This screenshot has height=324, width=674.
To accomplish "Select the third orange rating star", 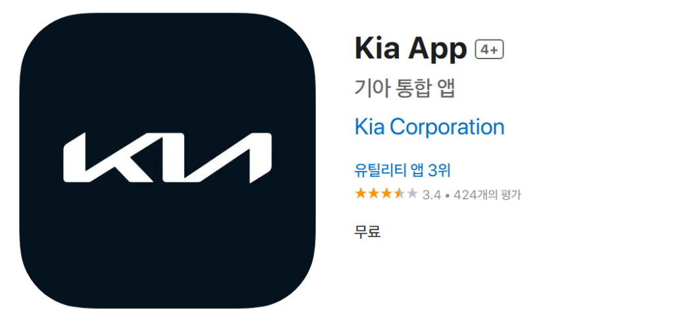I will pyautogui.click(x=386, y=194).
